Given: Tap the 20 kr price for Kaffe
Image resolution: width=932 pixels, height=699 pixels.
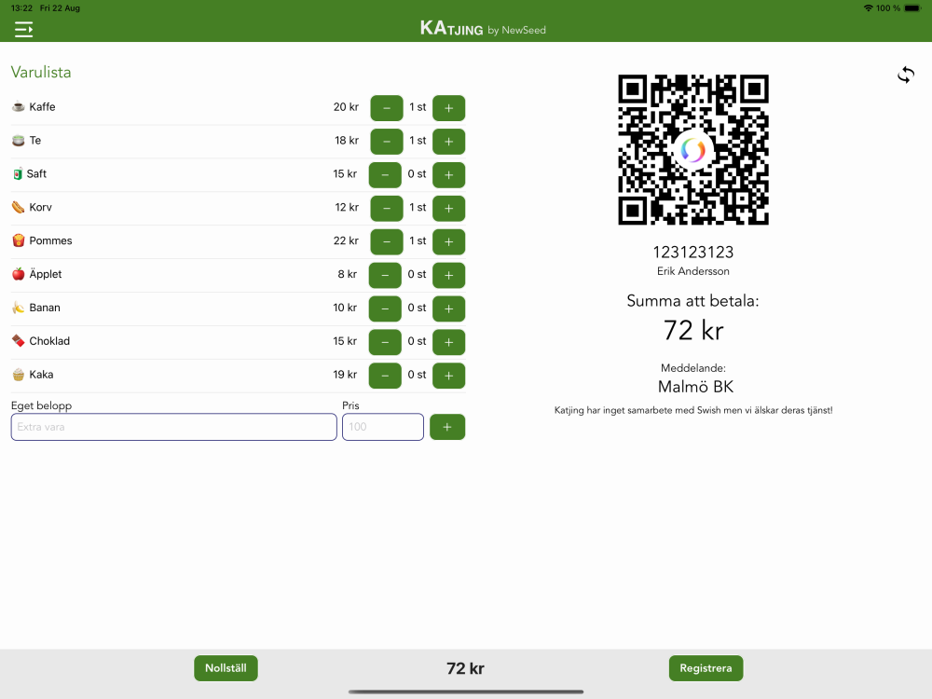Looking at the screenshot, I should [x=346, y=107].
